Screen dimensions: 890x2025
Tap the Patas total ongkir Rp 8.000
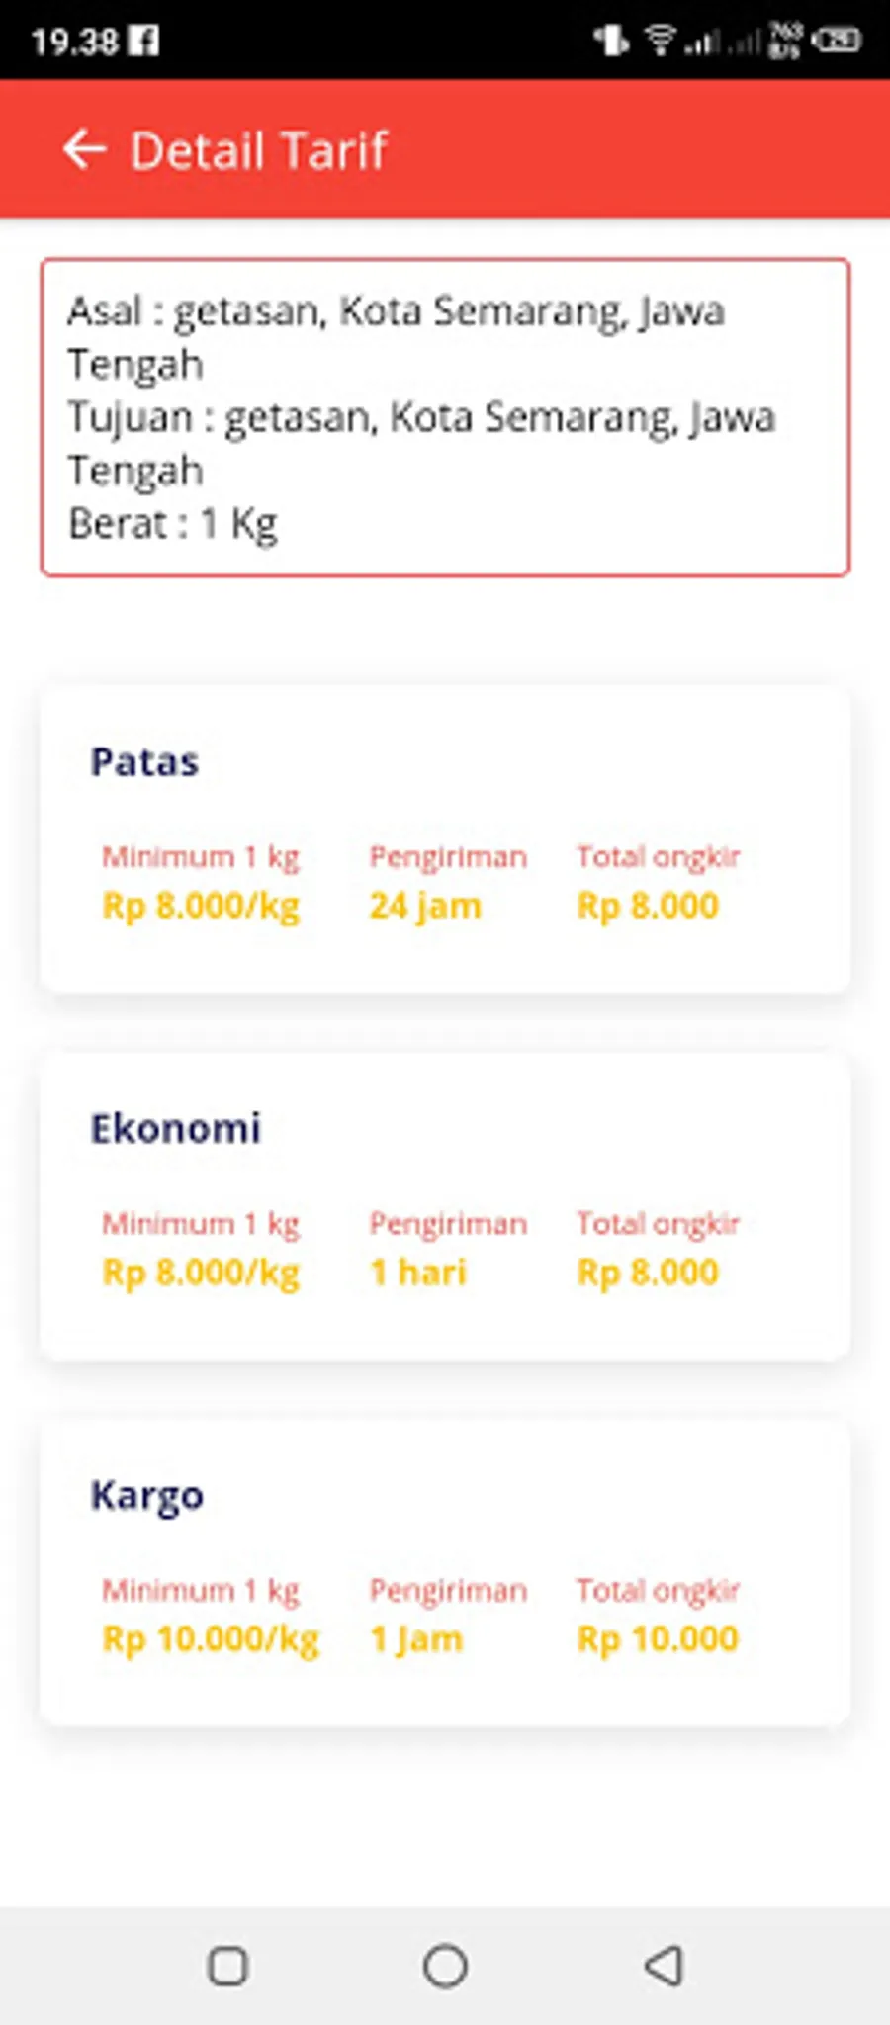pyautogui.click(x=648, y=906)
